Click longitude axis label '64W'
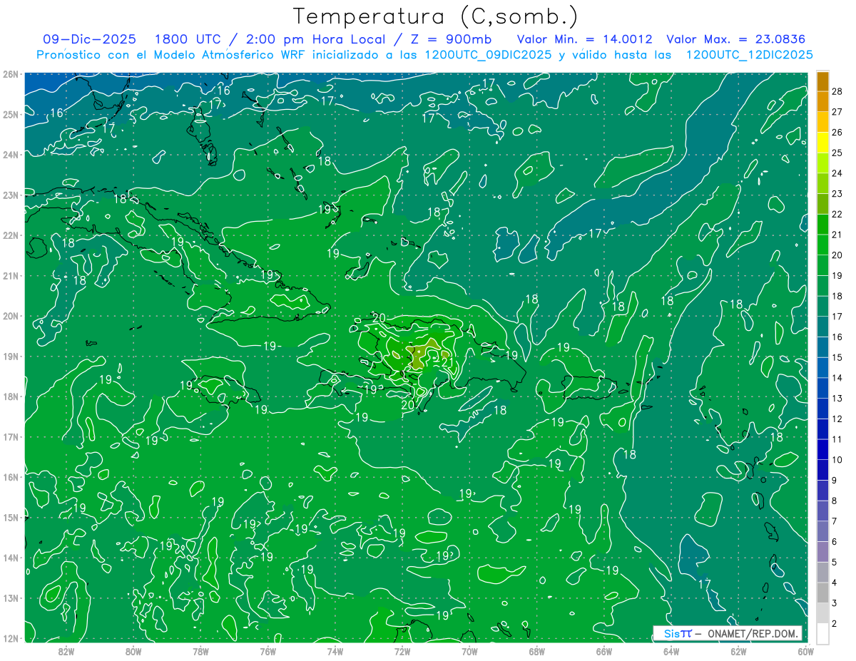The image size is (856, 661). 671,651
